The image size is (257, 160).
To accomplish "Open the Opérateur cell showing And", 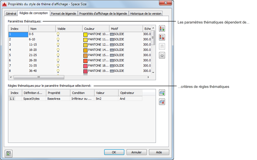I will 130,99.
